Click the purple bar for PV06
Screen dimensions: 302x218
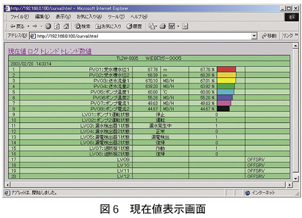(x=225, y=98)
